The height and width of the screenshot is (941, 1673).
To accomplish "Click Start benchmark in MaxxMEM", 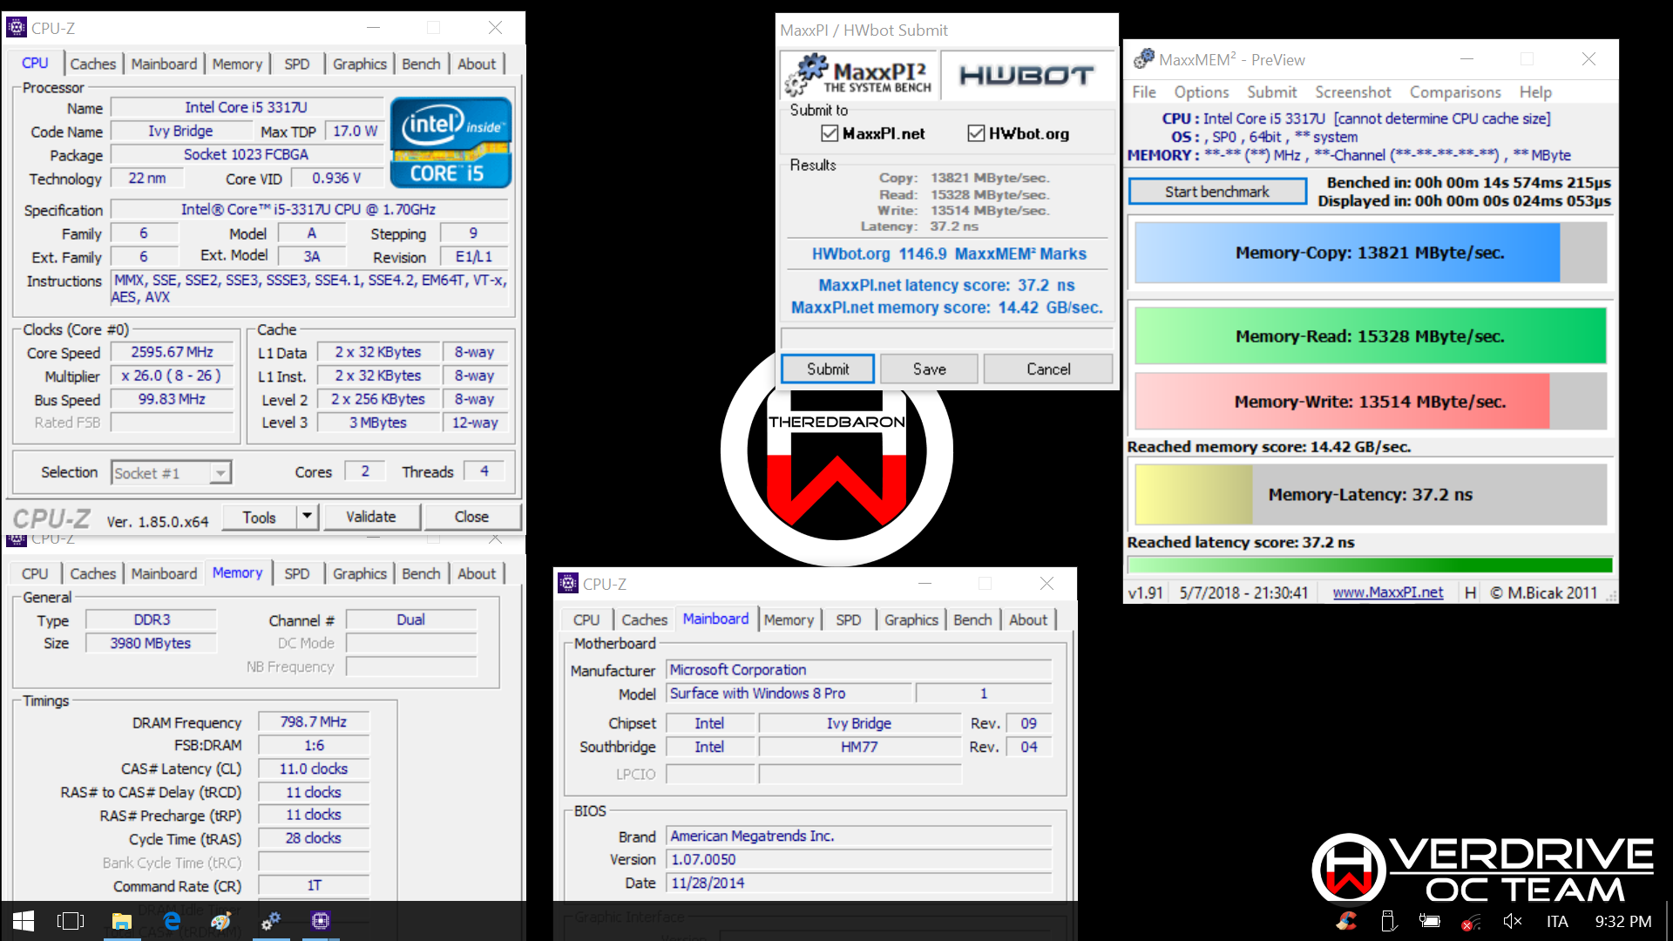I will click(1217, 192).
